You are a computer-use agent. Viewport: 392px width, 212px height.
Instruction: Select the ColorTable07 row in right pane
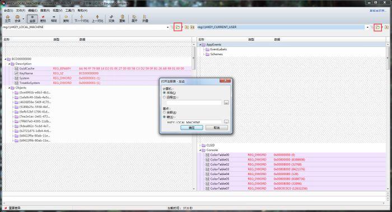pos(292,189)
